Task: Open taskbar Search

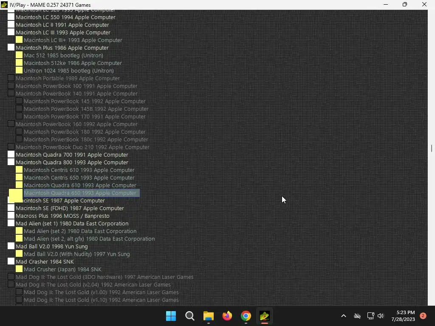Action: (190, 316)
